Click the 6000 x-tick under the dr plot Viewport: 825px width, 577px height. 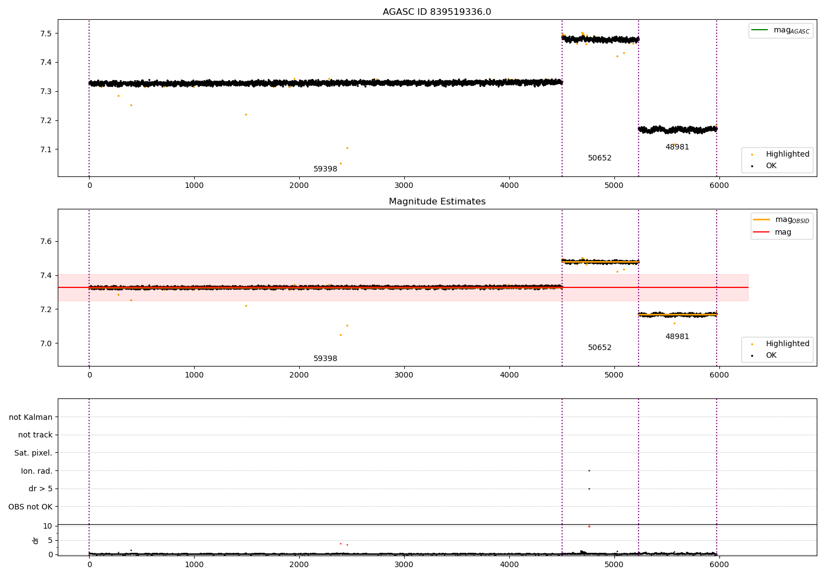(719, 564)
